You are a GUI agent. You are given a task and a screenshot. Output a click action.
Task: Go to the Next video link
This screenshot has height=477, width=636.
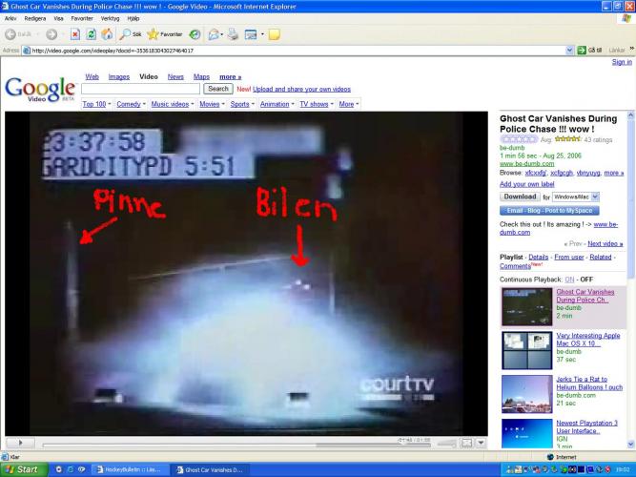605,243
